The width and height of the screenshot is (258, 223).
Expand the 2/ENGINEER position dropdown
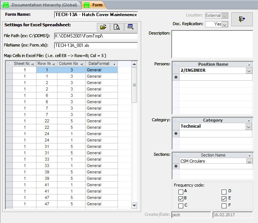(249, 71)
